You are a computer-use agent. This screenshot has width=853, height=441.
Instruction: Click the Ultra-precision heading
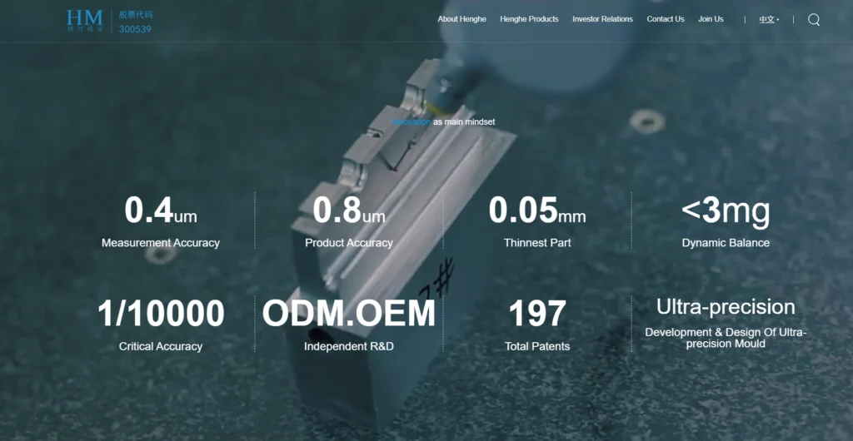[x=726, y=306]
